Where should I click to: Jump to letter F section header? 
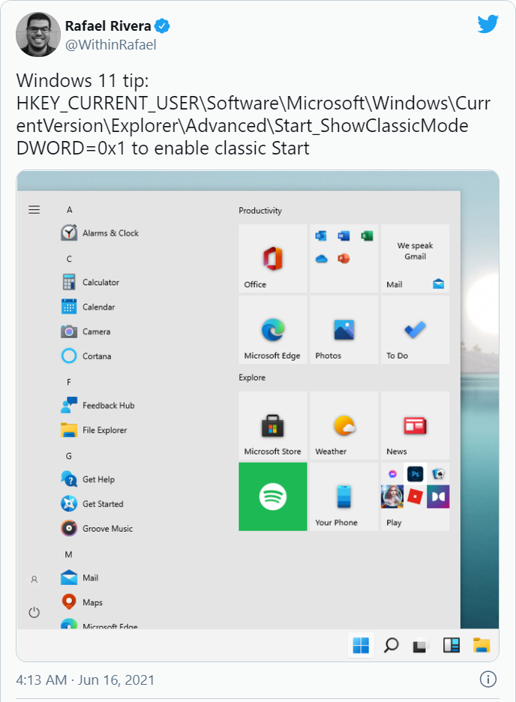[69, 382]
